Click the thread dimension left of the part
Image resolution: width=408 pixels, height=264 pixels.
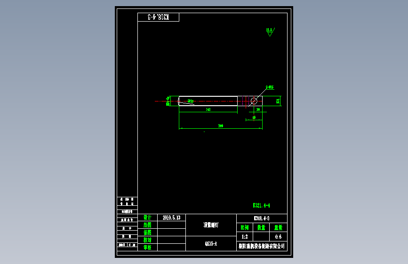point(168,101)
